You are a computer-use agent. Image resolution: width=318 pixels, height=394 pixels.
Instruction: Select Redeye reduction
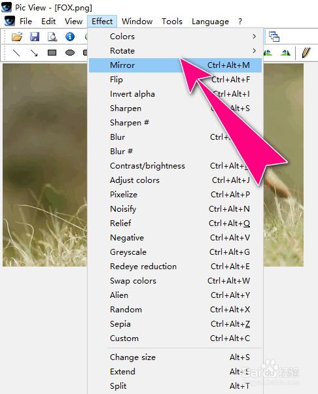(x=175, y=267)
